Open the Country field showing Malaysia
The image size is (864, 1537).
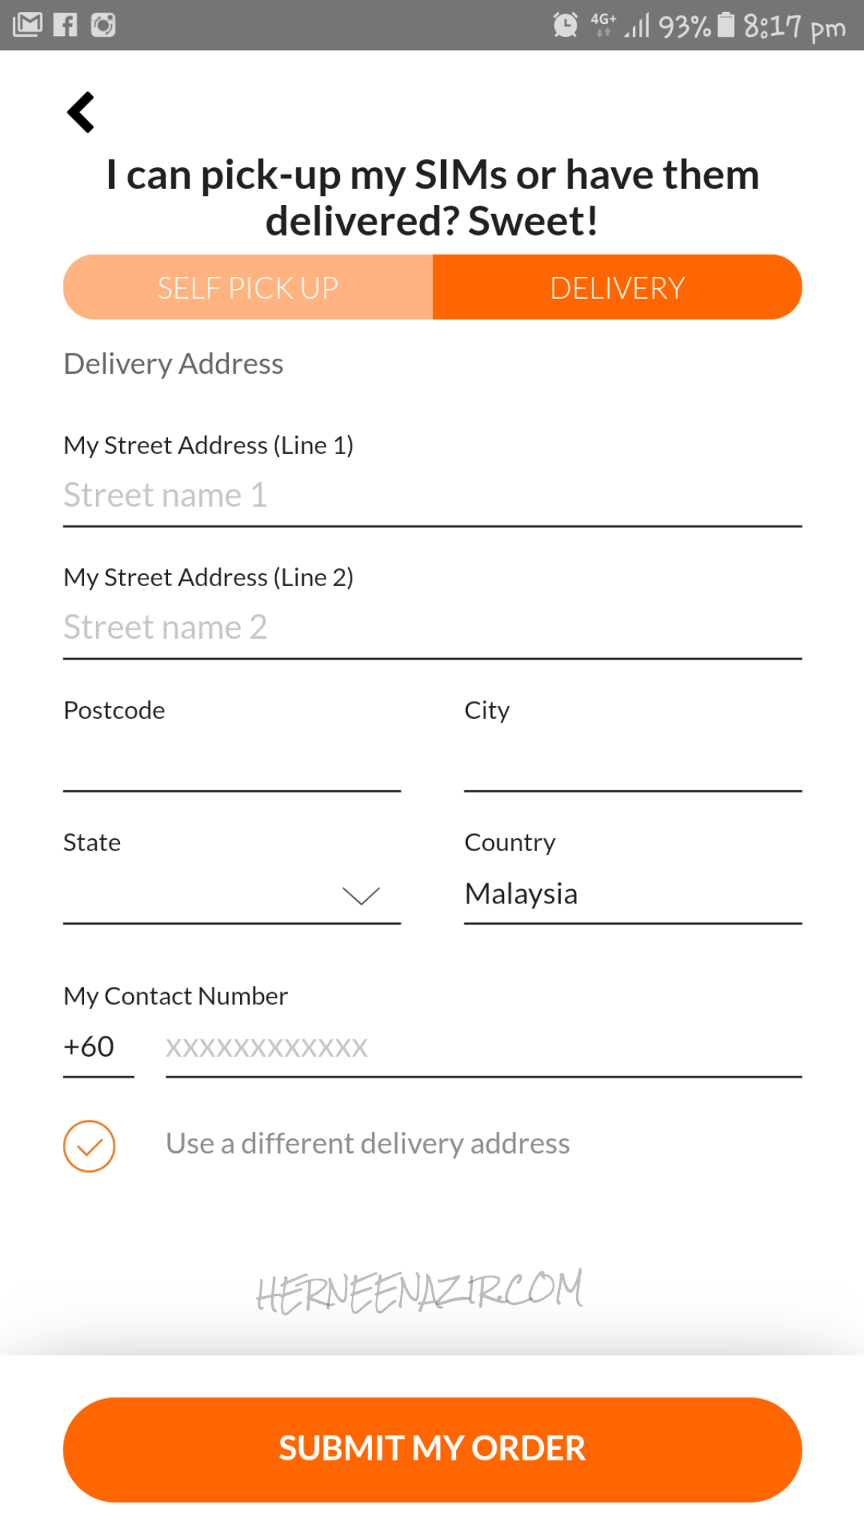632,895
